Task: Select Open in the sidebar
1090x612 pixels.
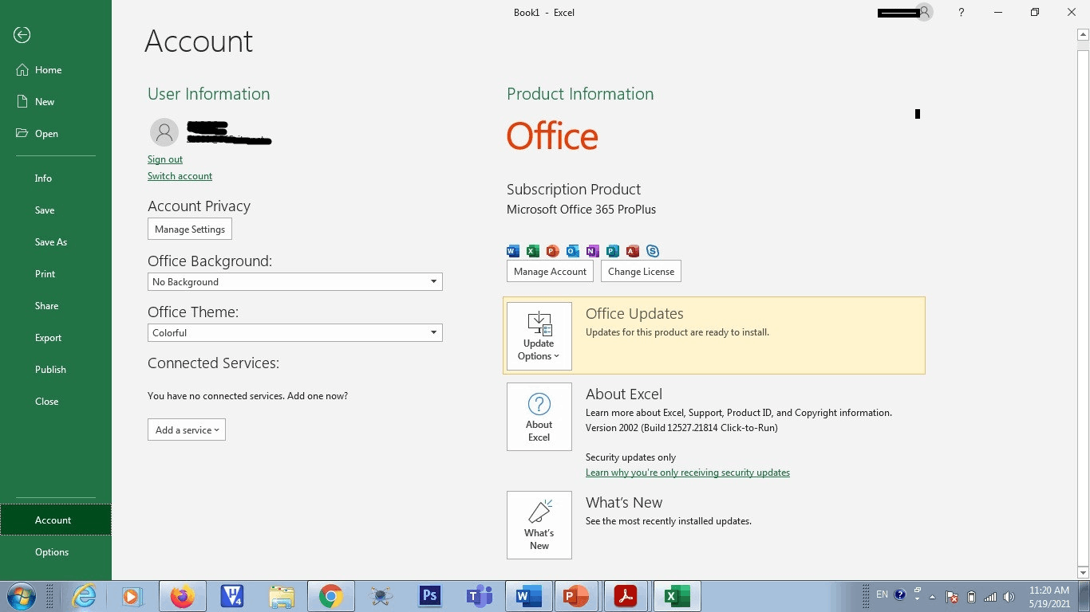Action: (56, 134)
